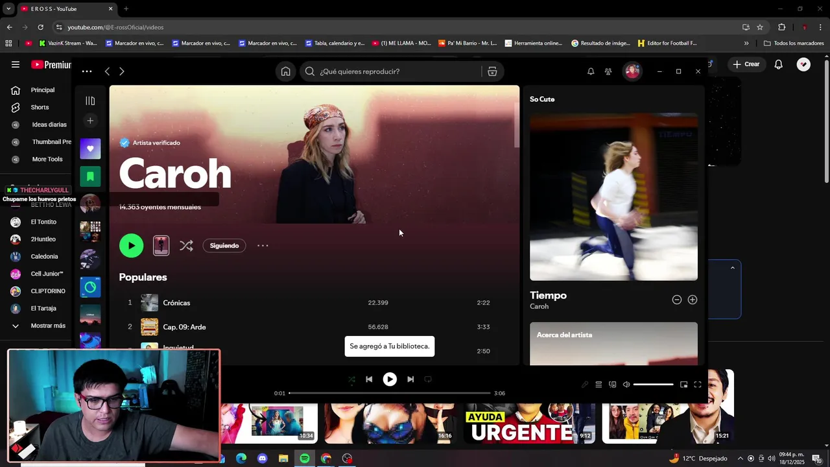The height and width of the screenshot is (467, 830).
Task: Open the pinned track cover next to play
Action: click(x=161, y=245)
